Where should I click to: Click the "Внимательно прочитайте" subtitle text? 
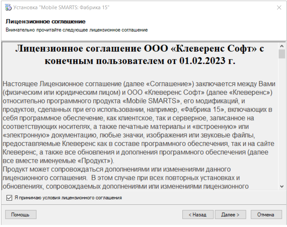77,30
